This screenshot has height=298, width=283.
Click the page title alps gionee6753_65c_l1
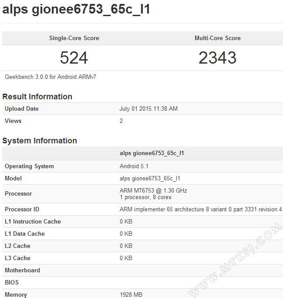point(76,10)
